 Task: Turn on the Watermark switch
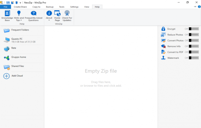tap(194, 58)
